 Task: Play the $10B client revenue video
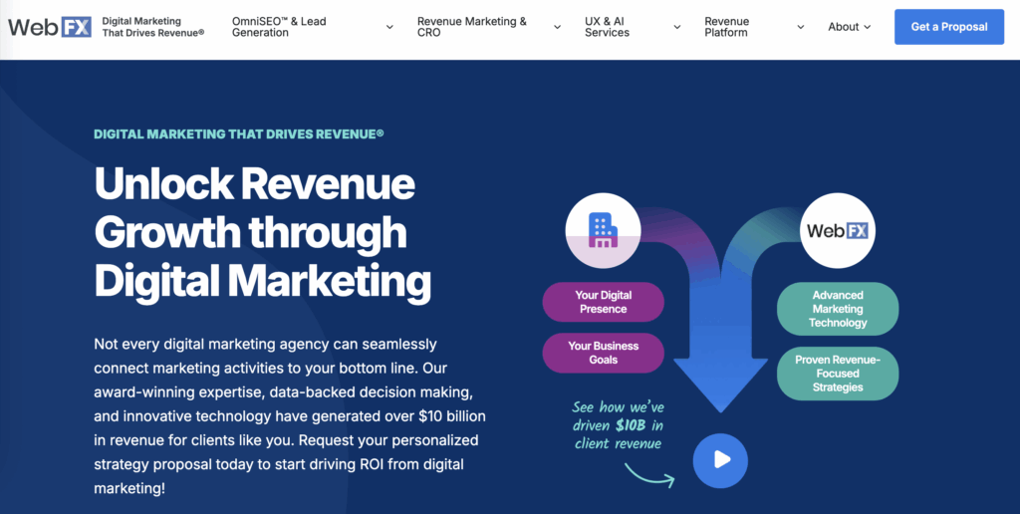[720, 460]
